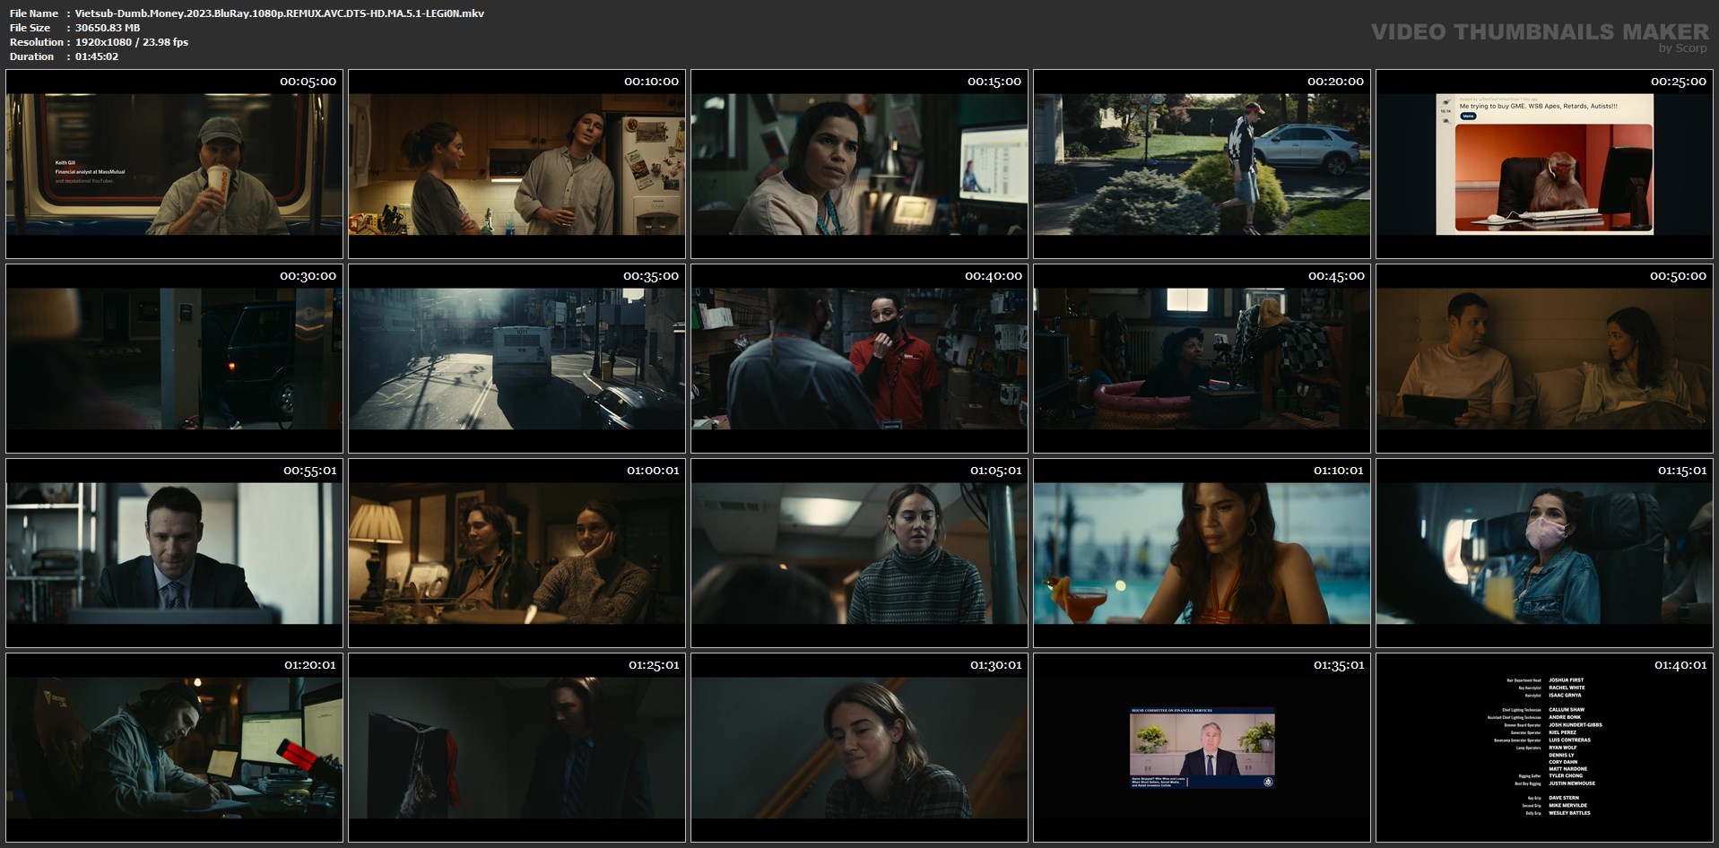Select the thumbnail at 00:25:00

click(x=1544, y=164)
